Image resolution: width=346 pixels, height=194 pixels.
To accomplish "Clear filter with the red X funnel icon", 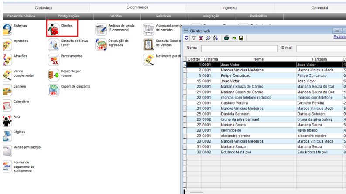I will (x=201, y=38).
